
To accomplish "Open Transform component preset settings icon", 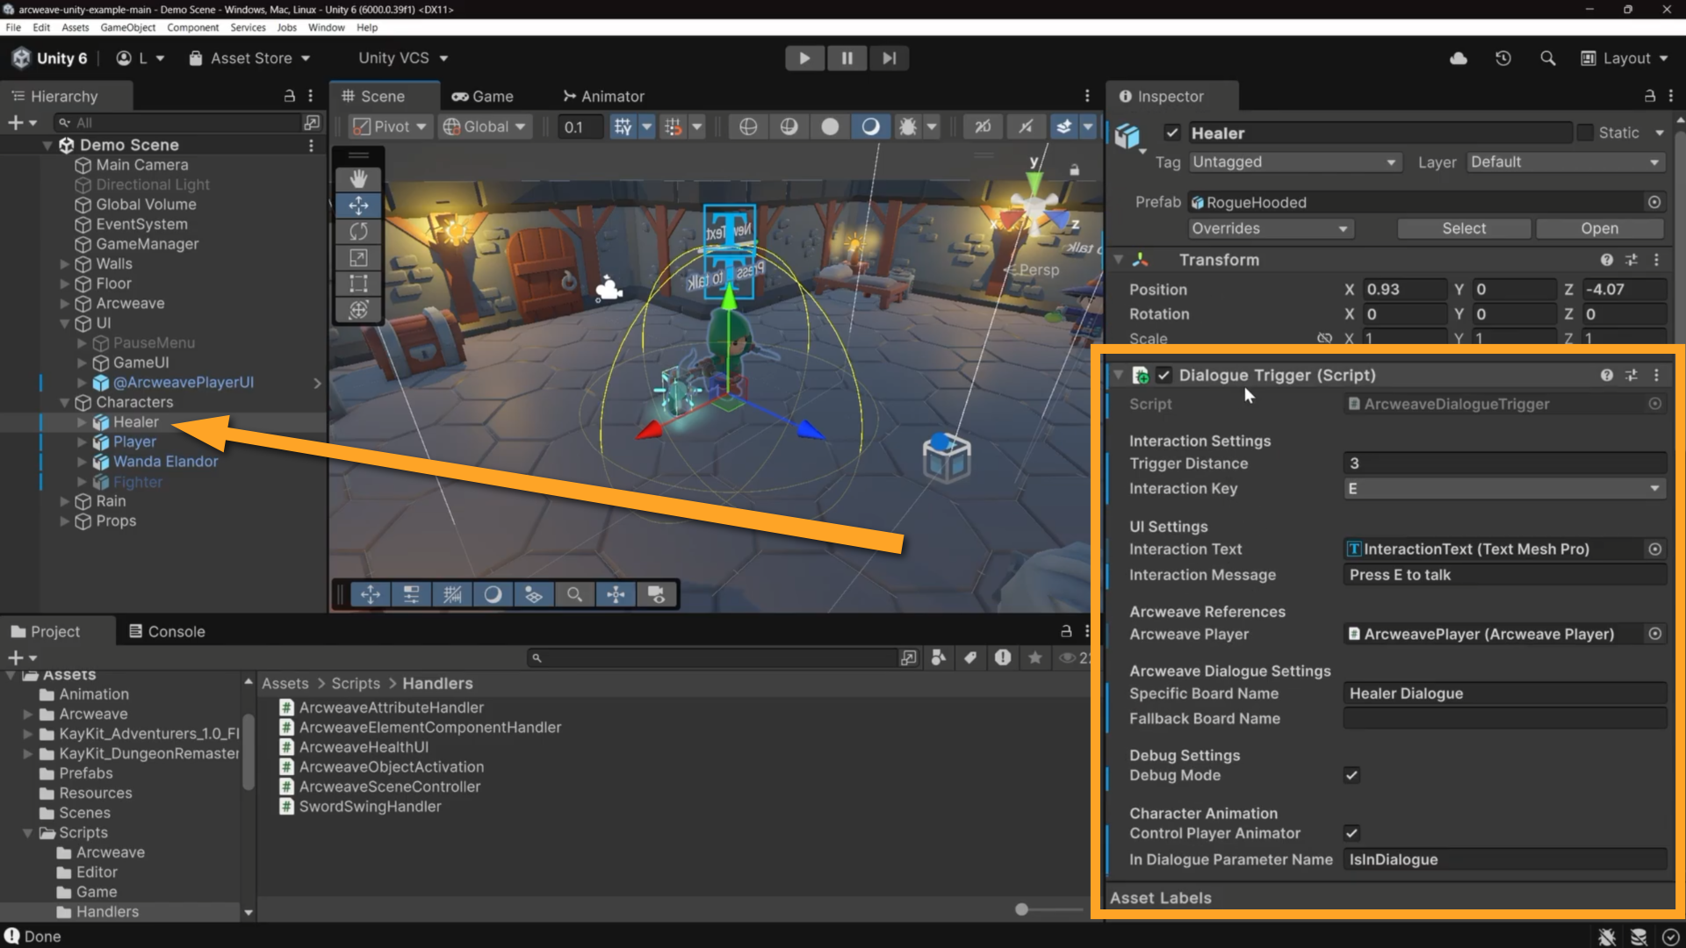I will [1632, 260].
